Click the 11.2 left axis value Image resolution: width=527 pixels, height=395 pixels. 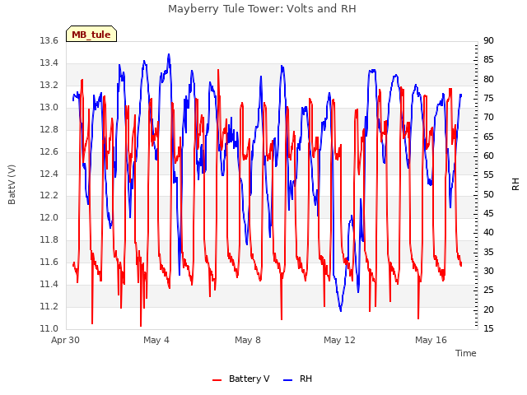[49, 306]
